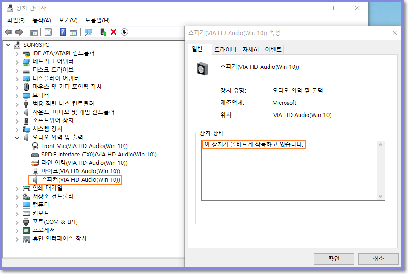Switch to the 자세히 tab

pos(250,50)
